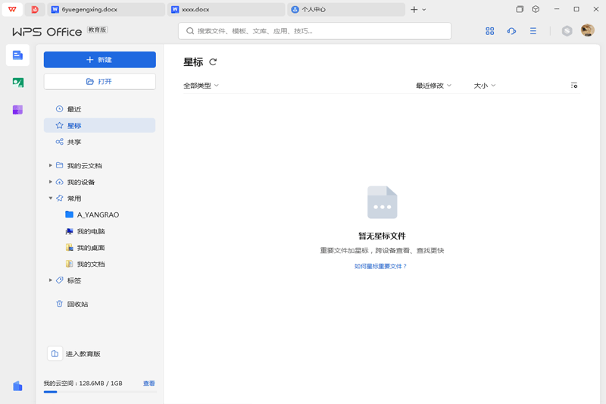Open the documents icon in left sidebar
606x404 pixels.
[x=17, y=55]
